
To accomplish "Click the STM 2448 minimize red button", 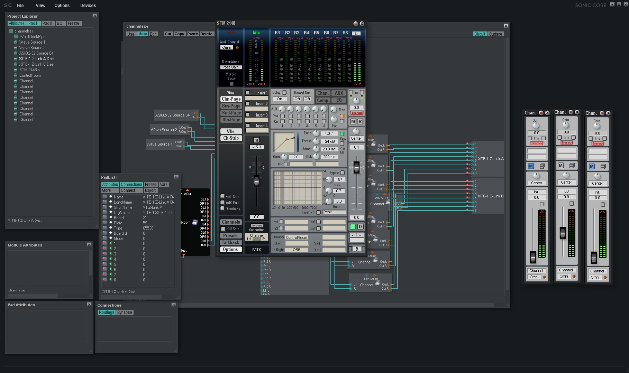I will click(x=355, y=24).
